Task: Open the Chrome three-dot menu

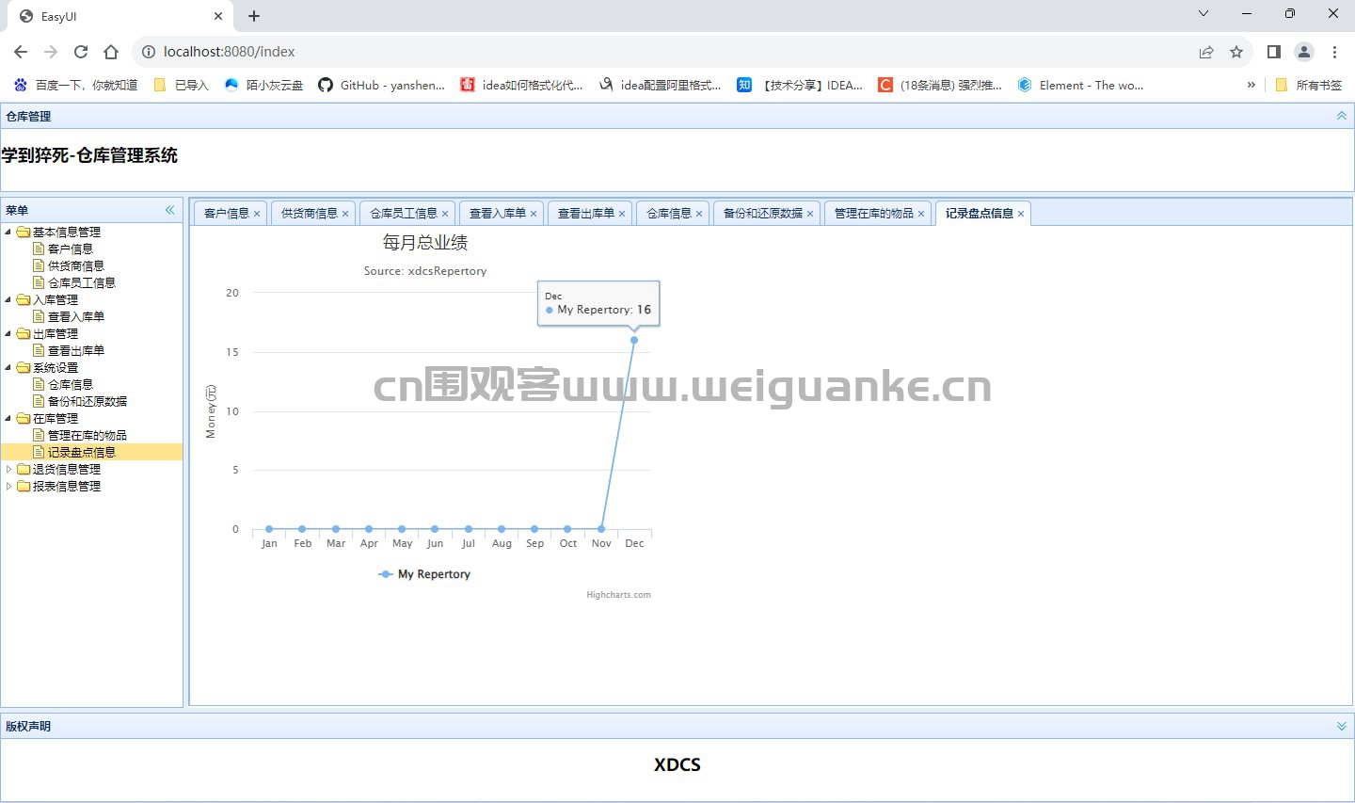Action: click(1334, 52)
